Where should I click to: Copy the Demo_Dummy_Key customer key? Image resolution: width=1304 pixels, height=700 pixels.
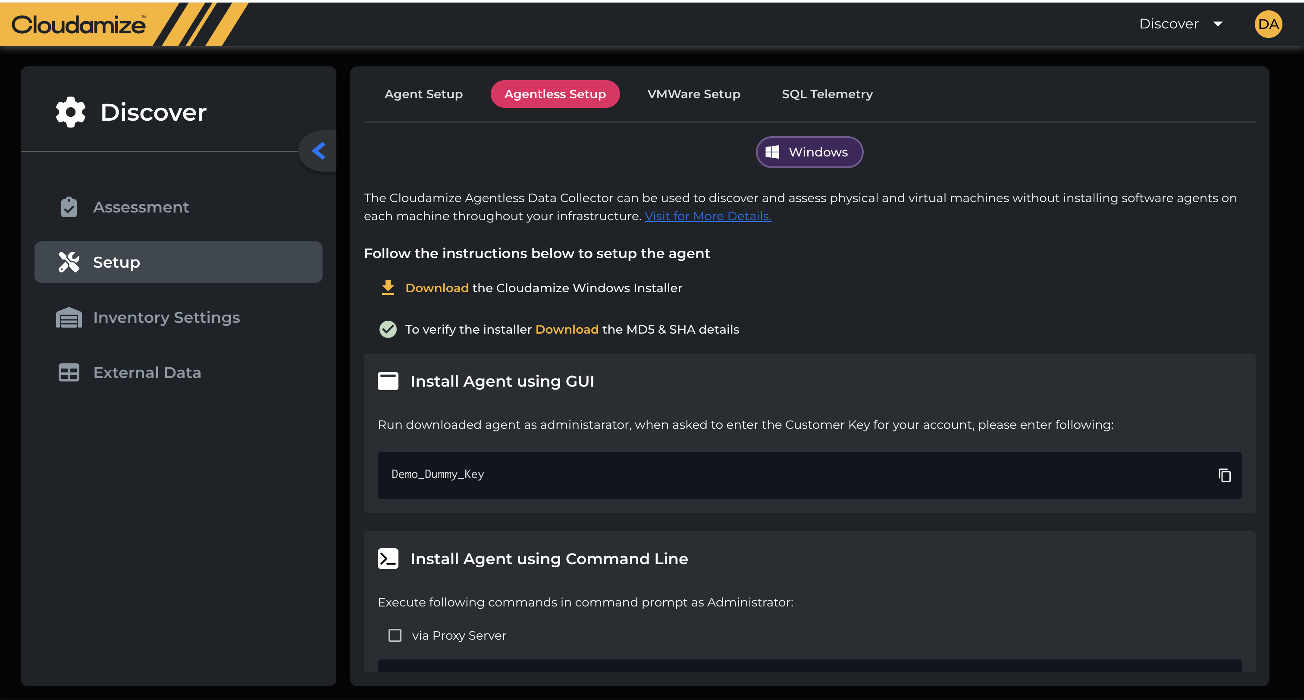pos(1224,475)
